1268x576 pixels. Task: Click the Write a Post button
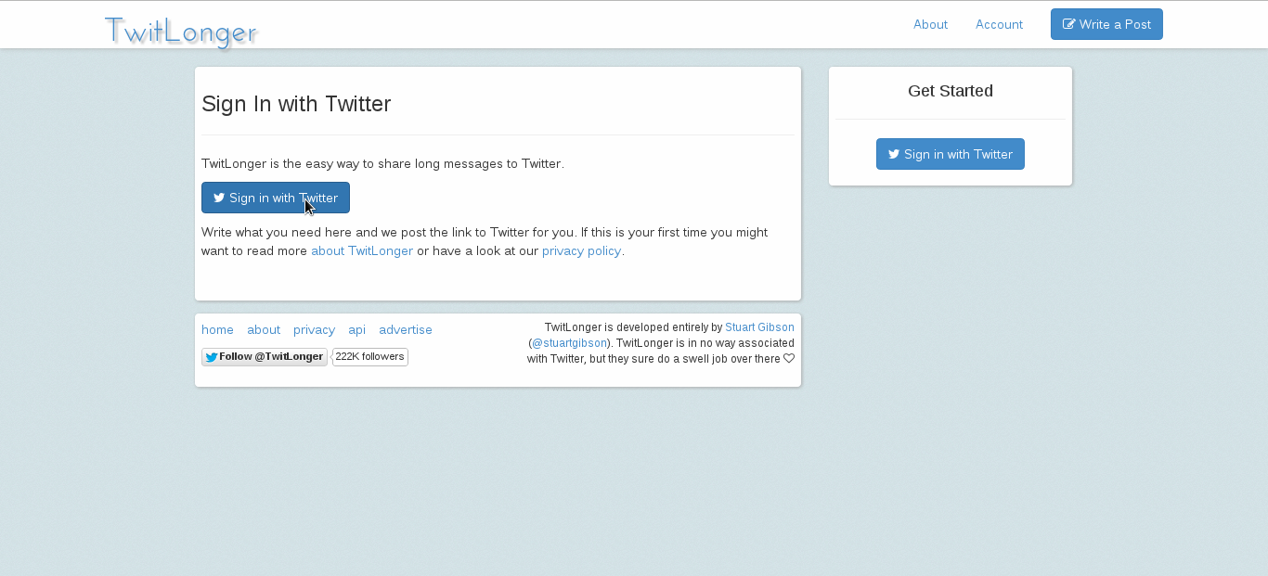1106,24
